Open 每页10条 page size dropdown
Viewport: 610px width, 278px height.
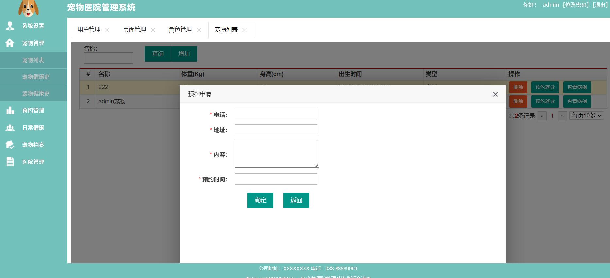point(586,116)
